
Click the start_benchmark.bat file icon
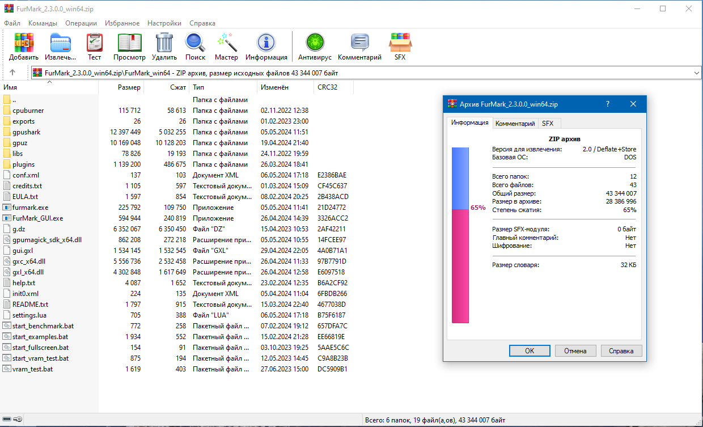click(7, 326)
